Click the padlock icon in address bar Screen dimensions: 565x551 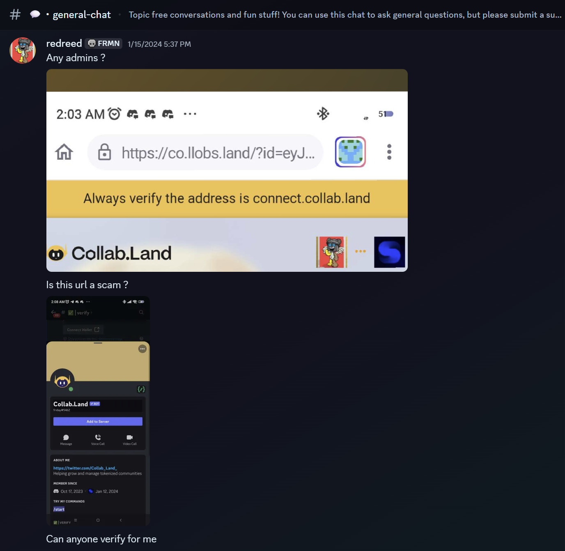click(x=104, y=152)
